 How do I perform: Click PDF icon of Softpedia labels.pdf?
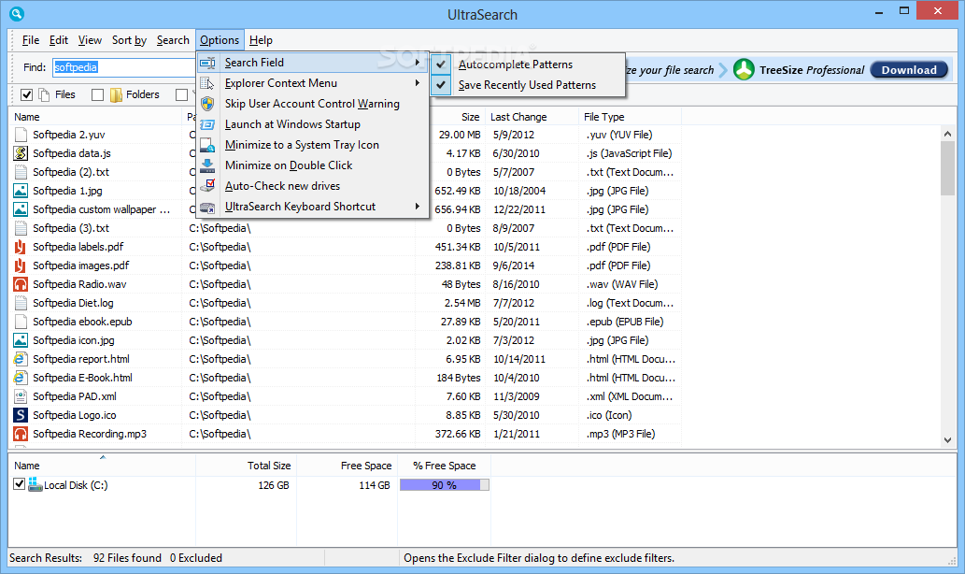pyautogui.click(x=21, y=247)
